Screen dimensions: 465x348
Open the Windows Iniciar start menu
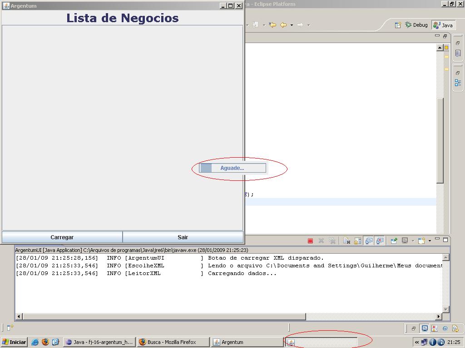tap(14, 342)
